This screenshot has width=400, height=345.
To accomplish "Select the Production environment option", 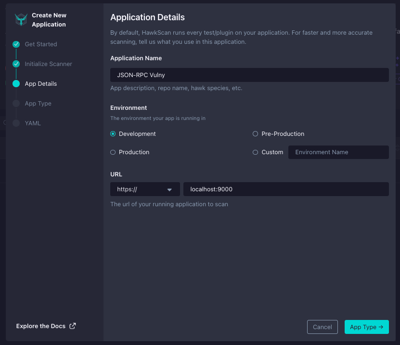I will click(112, 152).
